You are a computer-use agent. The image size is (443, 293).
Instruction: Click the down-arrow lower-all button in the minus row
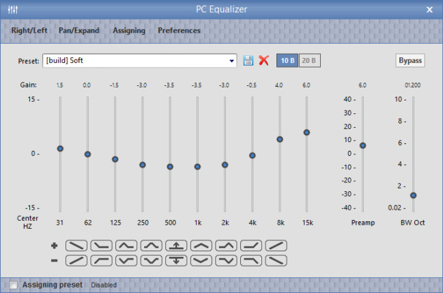pos(176,260)
